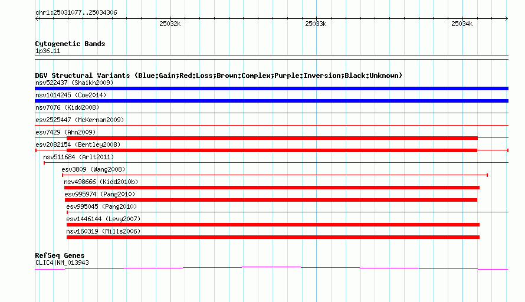
Task: Select the thin red line under nsv511684
Action: click(x=276, y=163)
